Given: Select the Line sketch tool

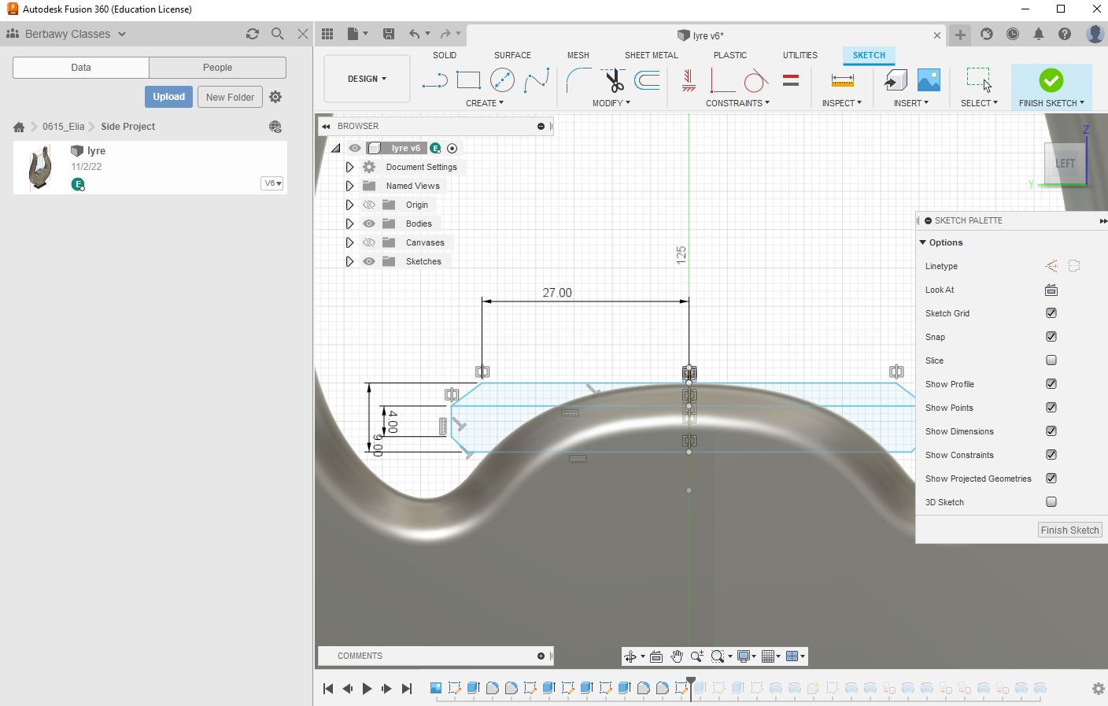Looking at the screenshot, I should [434, 80].
